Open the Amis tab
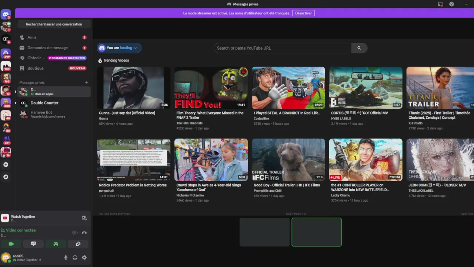This screenshot has width=474, height=267. point(54,37)
